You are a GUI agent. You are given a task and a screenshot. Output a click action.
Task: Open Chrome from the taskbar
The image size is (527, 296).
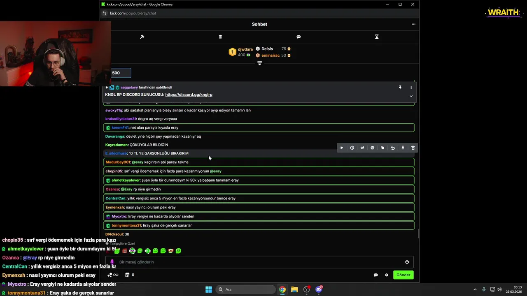(282, 289)
